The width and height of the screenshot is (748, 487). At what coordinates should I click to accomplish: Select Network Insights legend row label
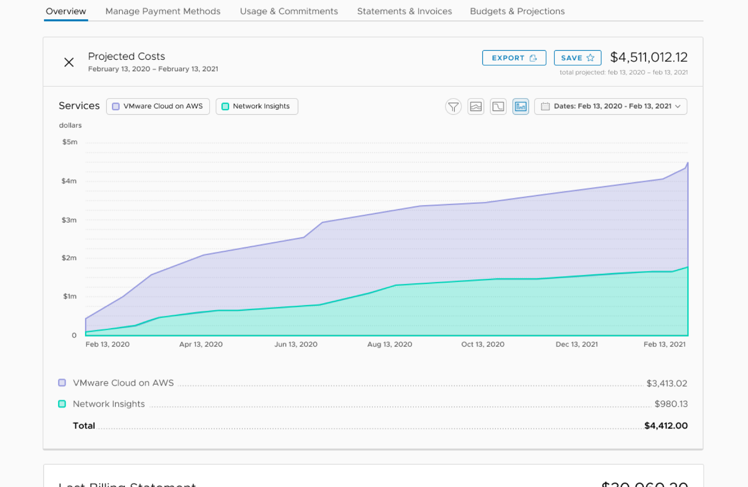click(x=109, y=404)
